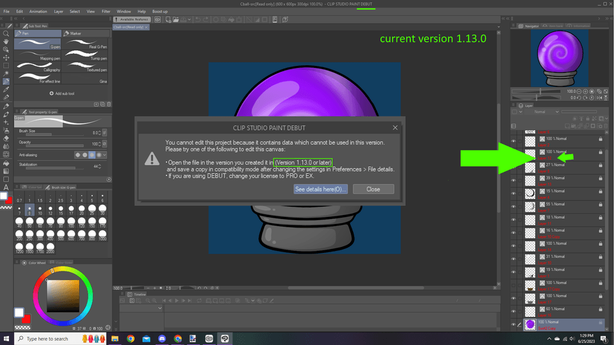Image resolution: width=616 pixels, height=345 pixels.
Task: Select the Move layer tool
Action: click(x=6, y=58)
